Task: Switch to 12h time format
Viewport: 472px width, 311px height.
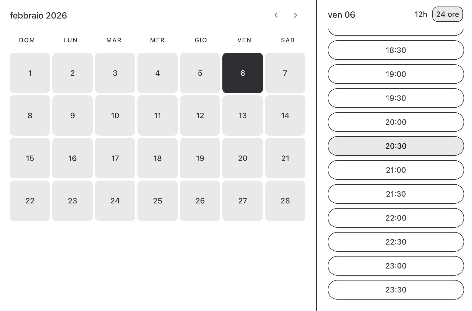Action: pos(421,14)
